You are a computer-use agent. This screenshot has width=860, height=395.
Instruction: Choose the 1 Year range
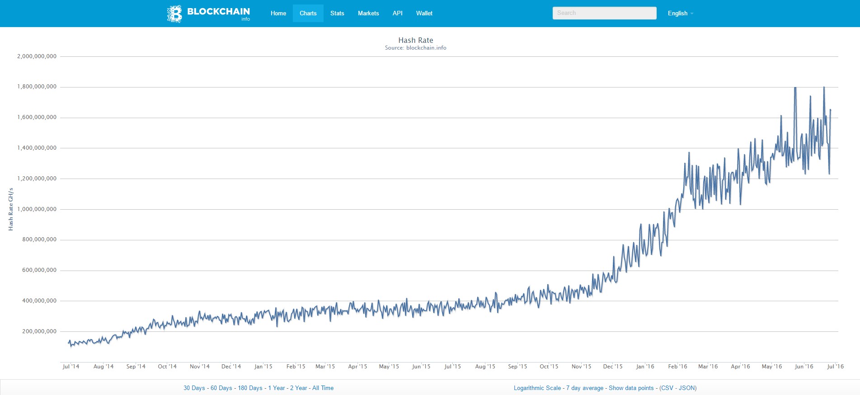point(277,388)
